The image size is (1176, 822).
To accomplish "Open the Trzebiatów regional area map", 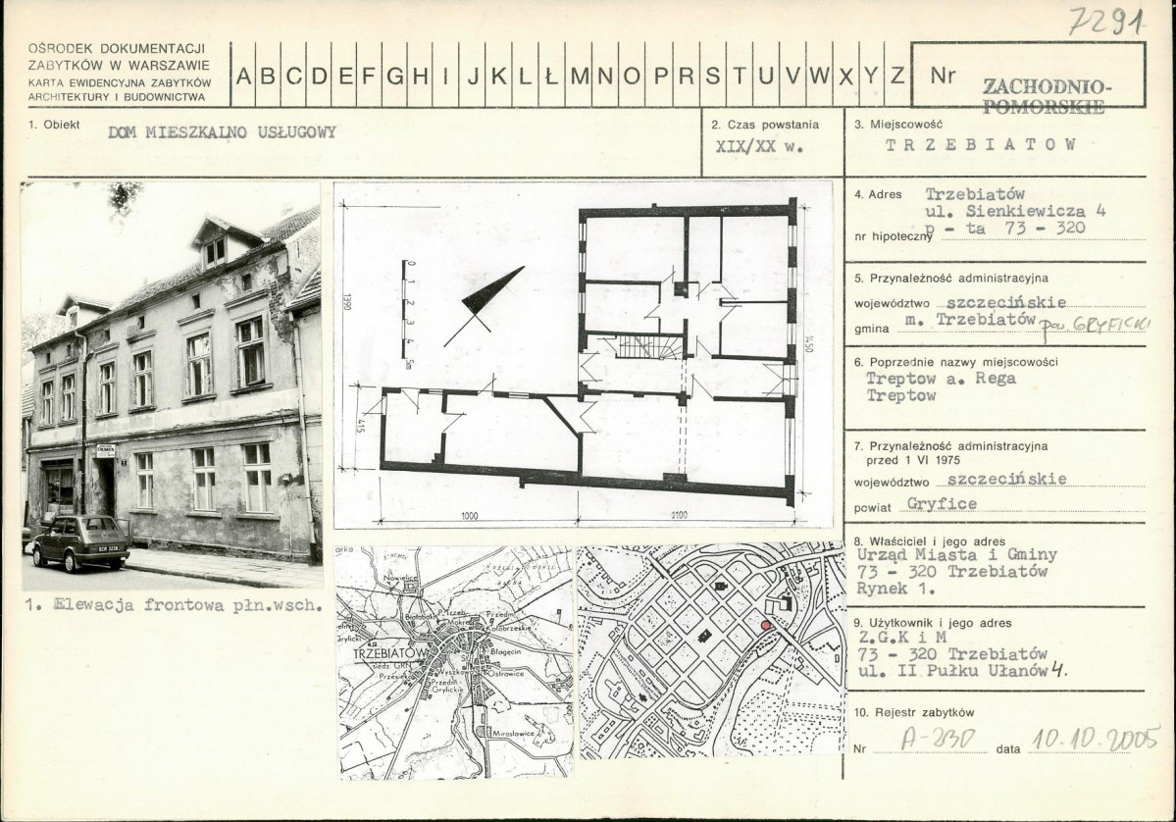I will 454,662.
